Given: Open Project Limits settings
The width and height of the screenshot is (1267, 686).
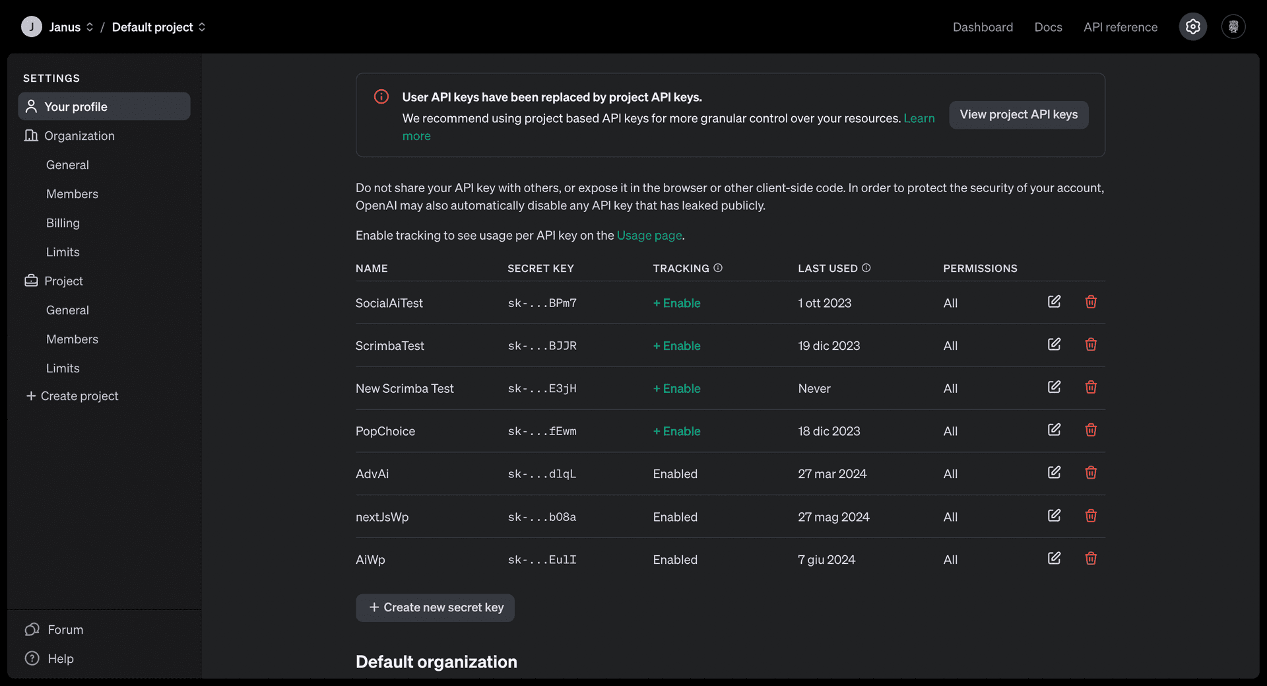Looking at the screenshot, I should pos(63,368).
